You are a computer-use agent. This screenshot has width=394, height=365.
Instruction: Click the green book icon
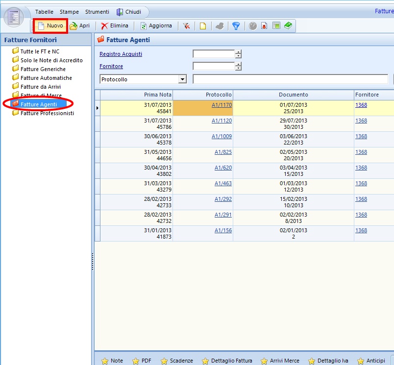pos(288,26)
